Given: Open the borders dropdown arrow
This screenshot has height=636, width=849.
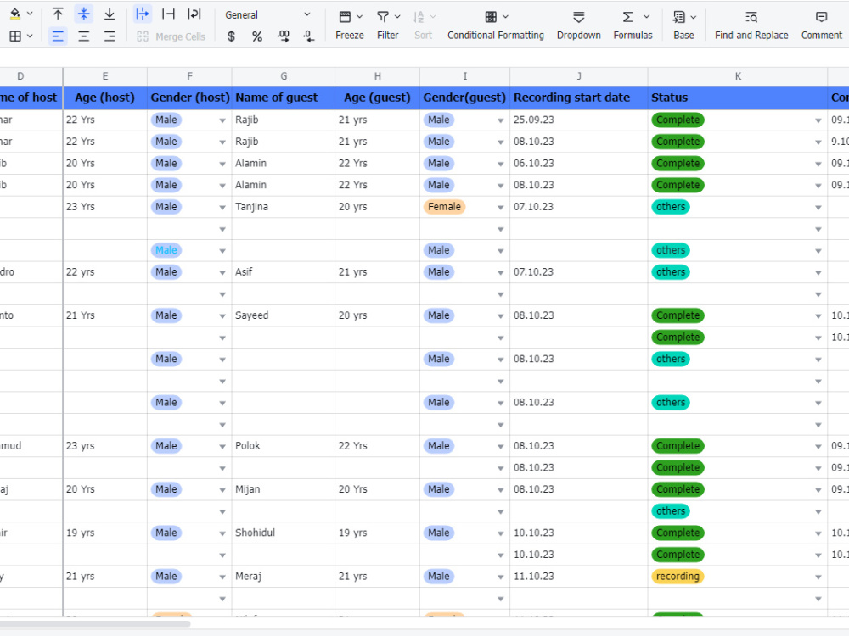Looking at the screenshot, I should click(x=31, y=36).
